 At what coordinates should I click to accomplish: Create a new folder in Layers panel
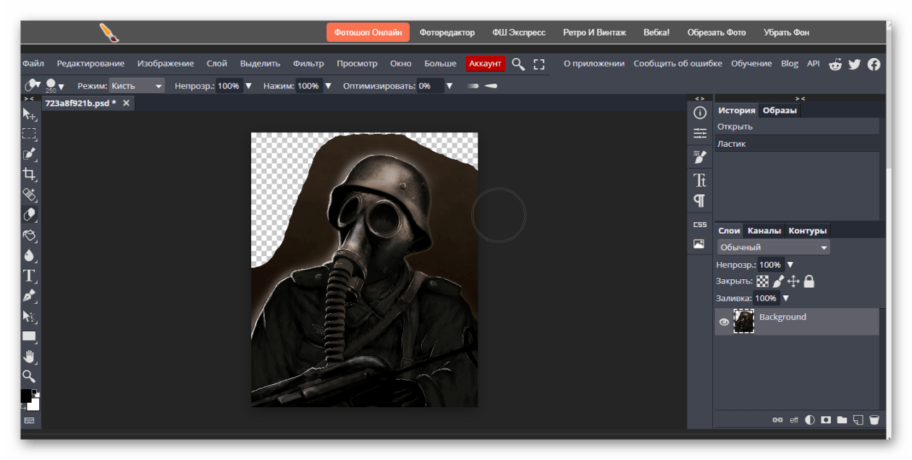coord(842,419)
